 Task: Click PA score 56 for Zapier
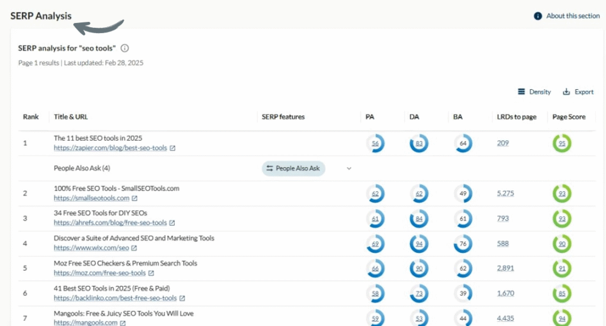(375, 144)
